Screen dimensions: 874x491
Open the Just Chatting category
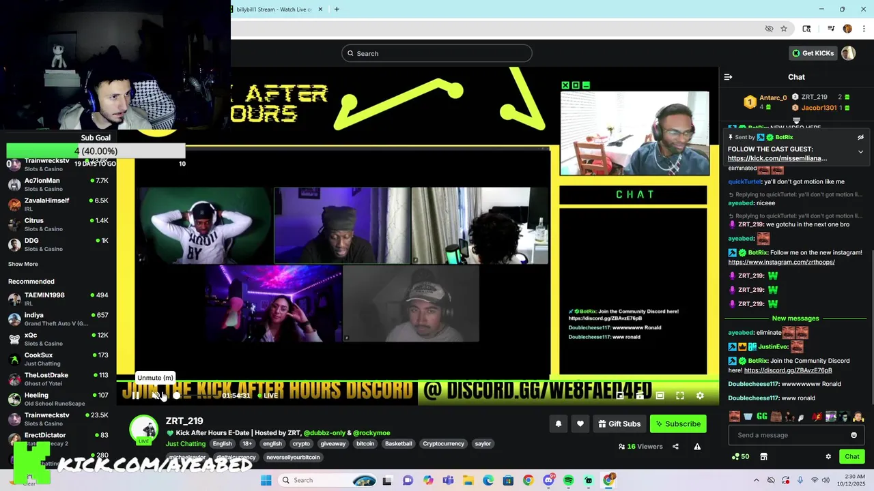186,444
